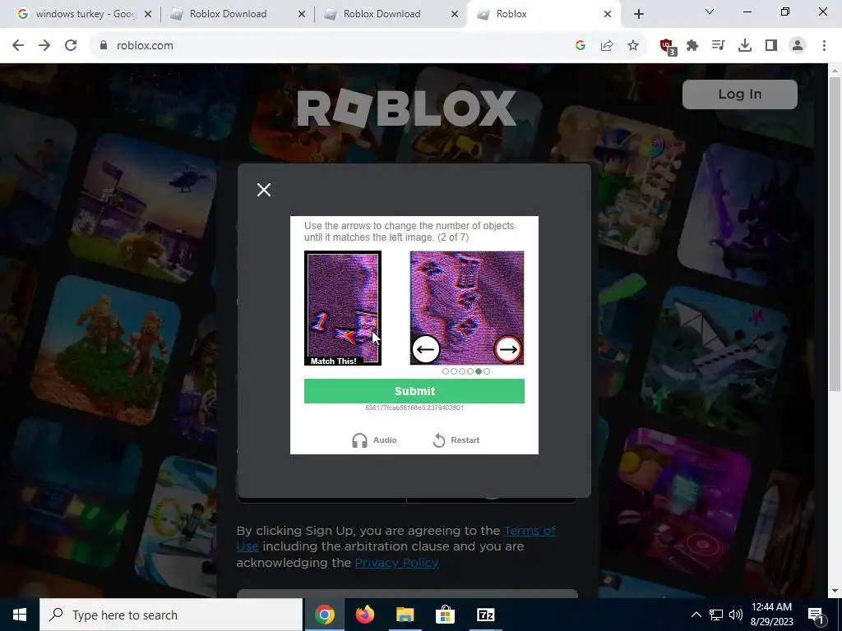
Task: Restart the captcha challenge
Action: point(456,440)
